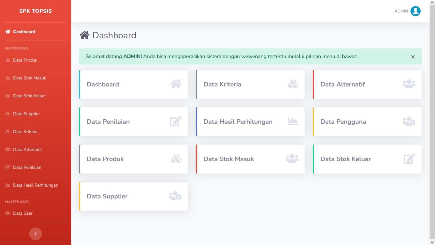Click the page vertical scrollbar down arrow
The height and width of the screenshot is (245, 435).
click(x=432, y=242)
